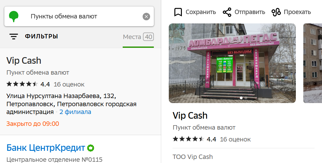Click the Пункты обмена валют search field
The height and width of the screenshot is (163, 322).
click(79, 17)
